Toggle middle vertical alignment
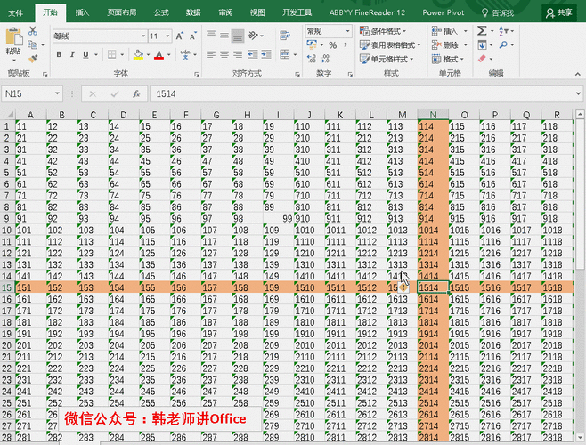Image resolution: width=586 pixels, height=445 pixels. (x=224, y=35)
